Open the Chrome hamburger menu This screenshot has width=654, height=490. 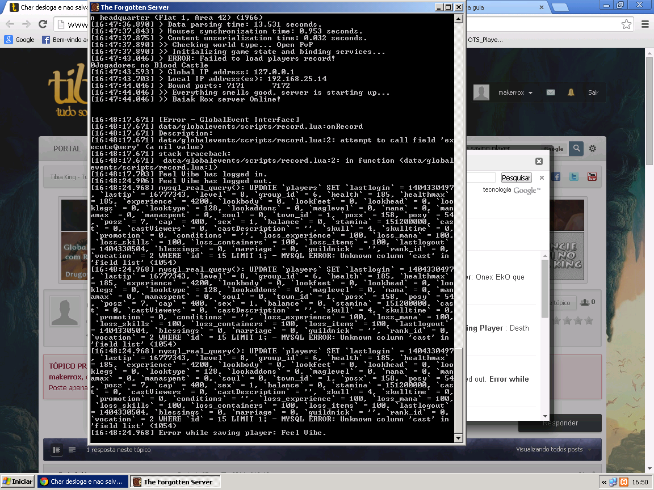click(x=644, y=24)
